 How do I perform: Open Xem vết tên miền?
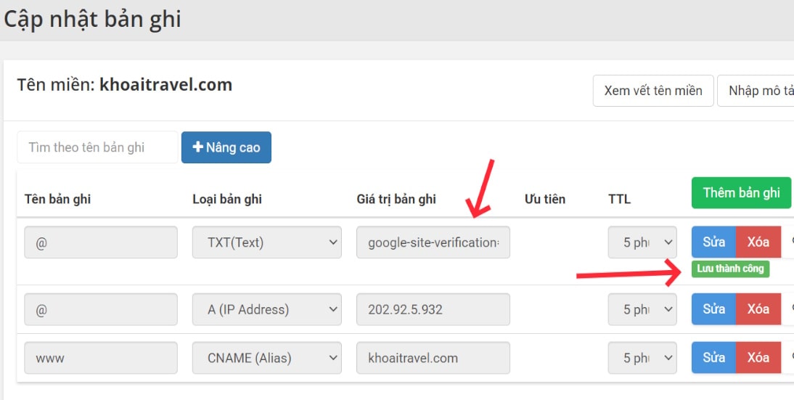tap(652, 91)
